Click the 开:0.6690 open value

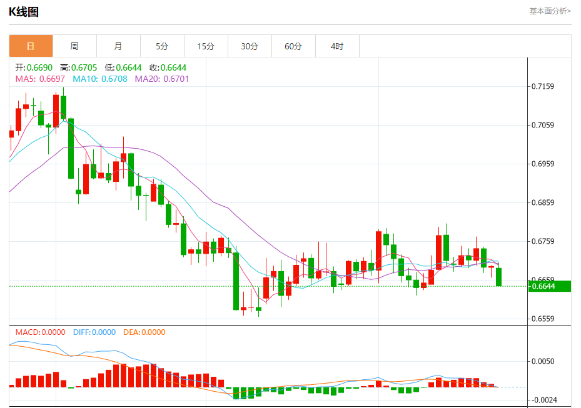[34, 67]
